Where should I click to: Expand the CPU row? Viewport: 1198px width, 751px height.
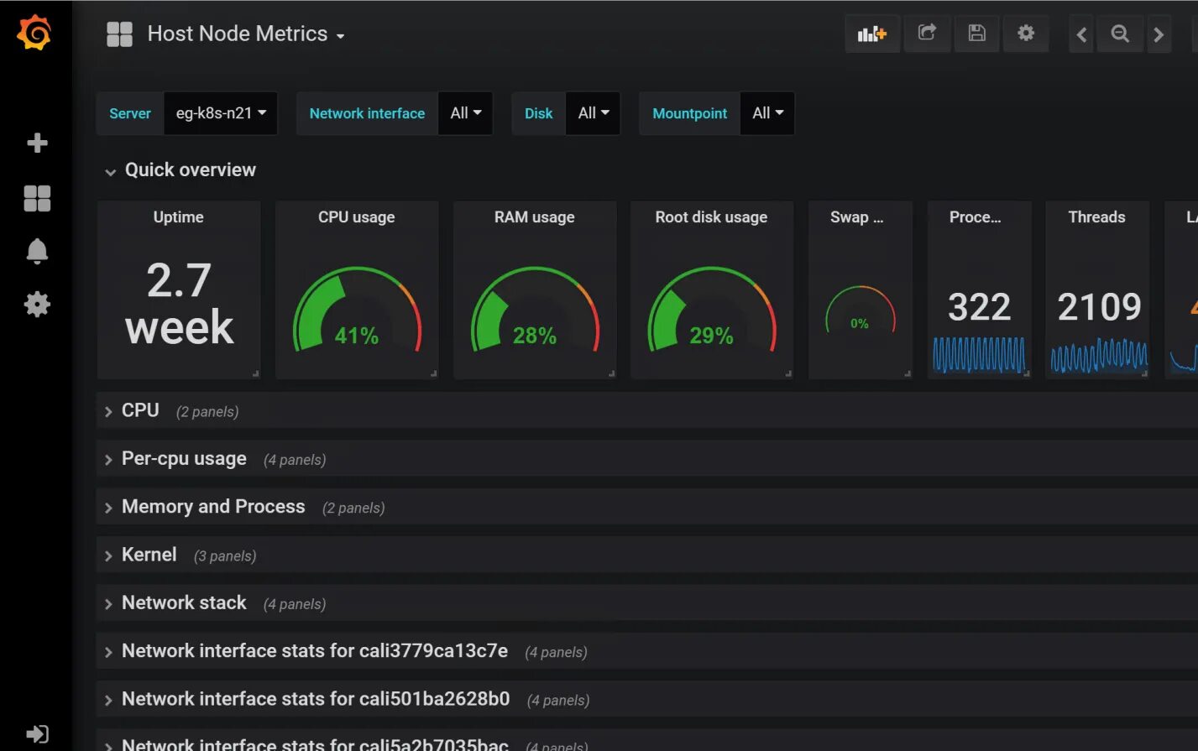(x=646, y=411)
